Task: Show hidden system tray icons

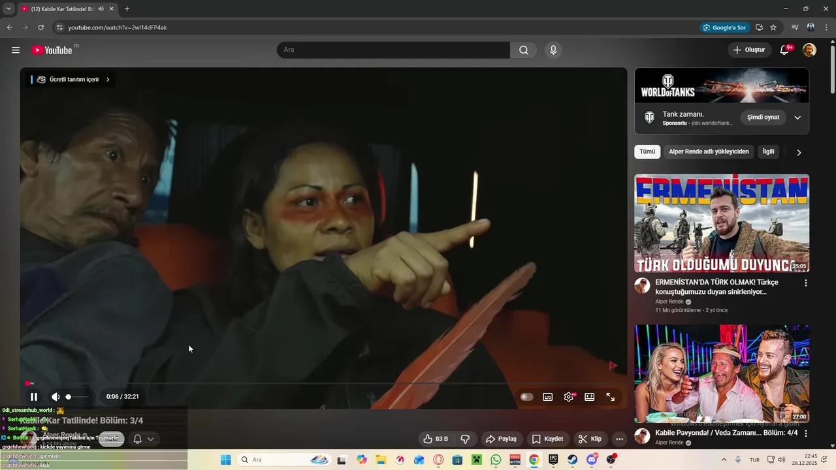Action: 724,460
